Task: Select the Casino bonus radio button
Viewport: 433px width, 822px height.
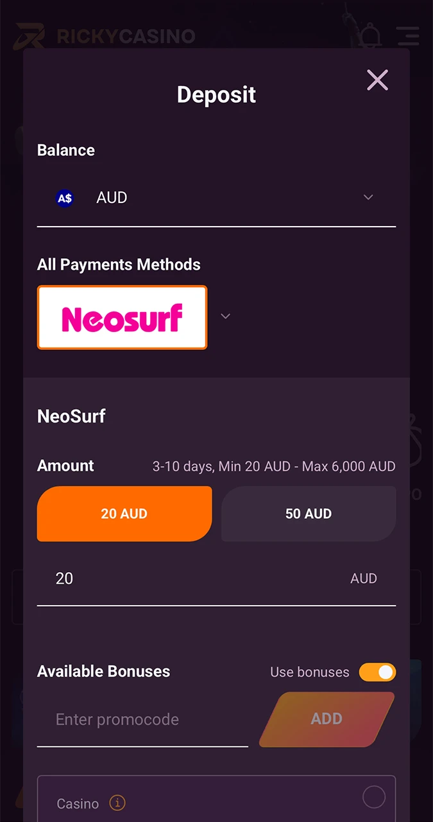Action: coord(374,797)
